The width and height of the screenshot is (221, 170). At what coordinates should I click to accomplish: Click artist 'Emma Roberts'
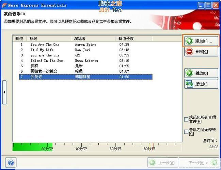tap(86, 61)
